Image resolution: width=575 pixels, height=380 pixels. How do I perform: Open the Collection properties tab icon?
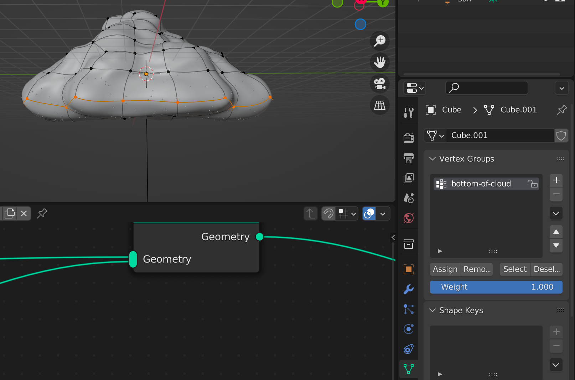pyautogui.click(x=409, y=244)
